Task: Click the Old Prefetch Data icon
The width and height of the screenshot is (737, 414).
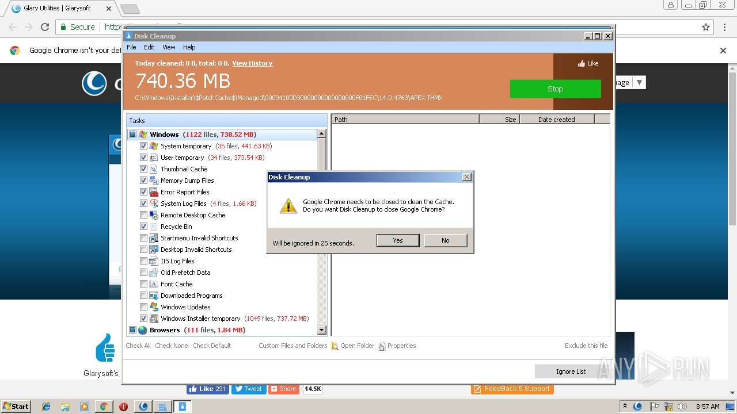Action: click(x=154, y=273)
